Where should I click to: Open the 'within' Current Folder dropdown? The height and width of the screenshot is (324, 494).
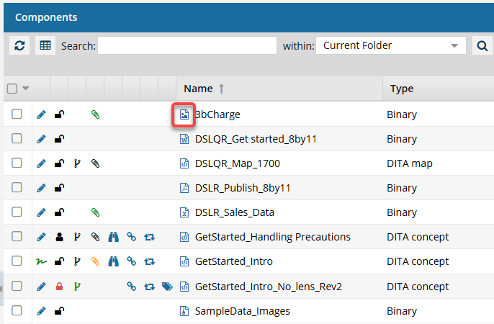click(390, 45)
